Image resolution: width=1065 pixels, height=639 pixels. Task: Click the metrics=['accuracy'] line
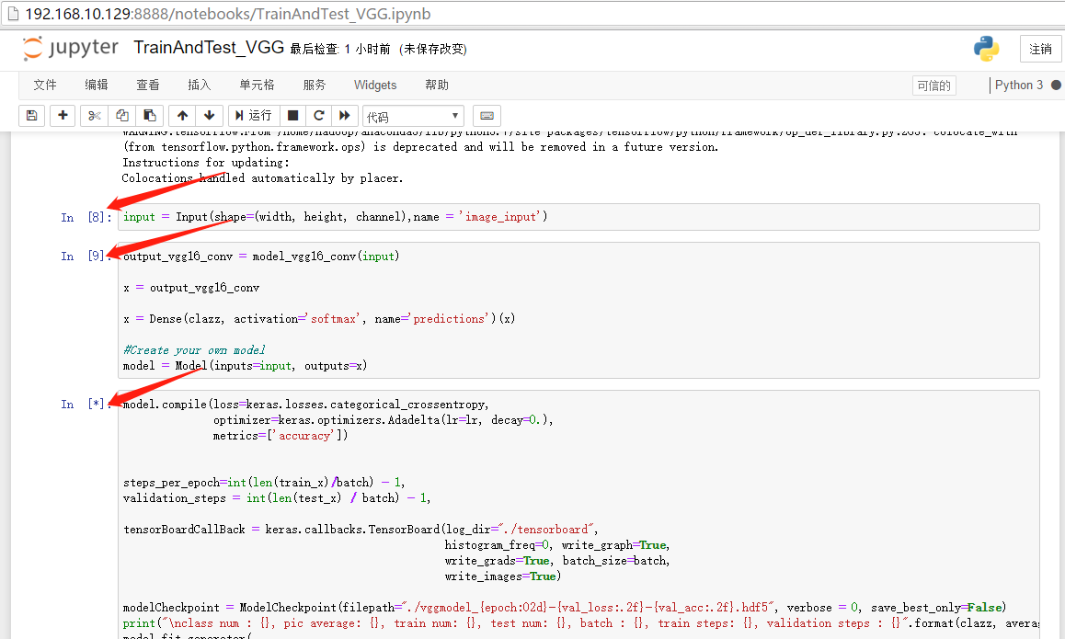281,435
